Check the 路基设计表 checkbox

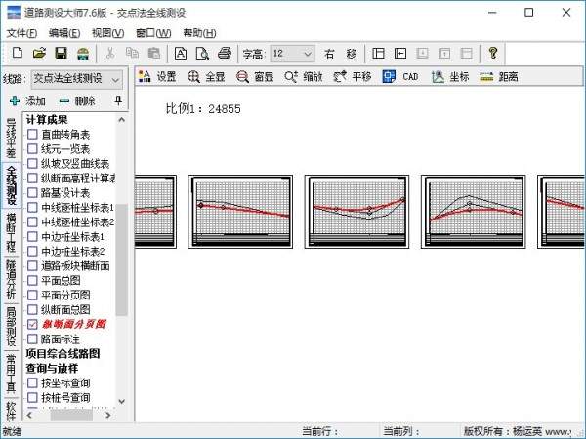click(x=33, y=193)
